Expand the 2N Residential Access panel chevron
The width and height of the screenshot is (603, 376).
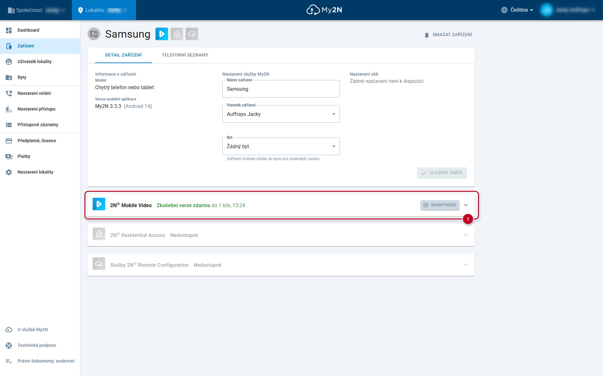pyautogui.click(x=466, y=235)
